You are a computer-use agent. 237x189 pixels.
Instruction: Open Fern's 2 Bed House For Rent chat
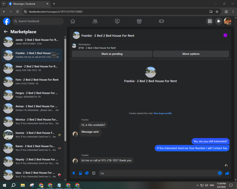tap(32, 82)
